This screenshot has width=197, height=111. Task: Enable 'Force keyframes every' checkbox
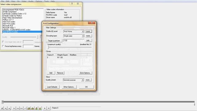tap(3, 46)
